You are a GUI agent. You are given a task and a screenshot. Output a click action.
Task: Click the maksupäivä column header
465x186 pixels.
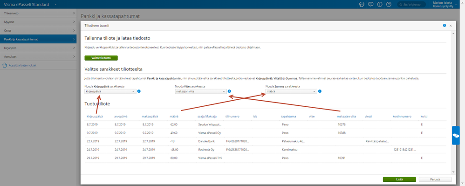150,116
